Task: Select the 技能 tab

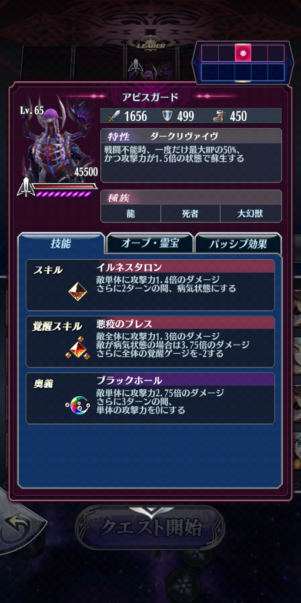Action: click(61, 243)
